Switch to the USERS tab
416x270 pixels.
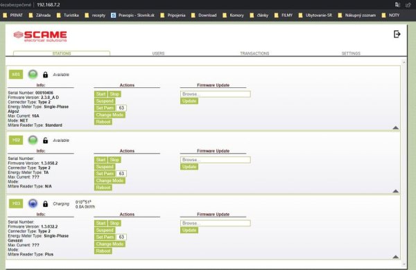[x=158, y=53]
